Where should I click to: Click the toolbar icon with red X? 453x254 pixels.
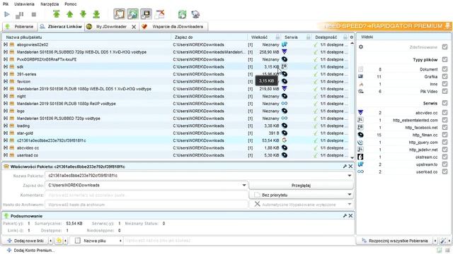[x=159, y=14]
